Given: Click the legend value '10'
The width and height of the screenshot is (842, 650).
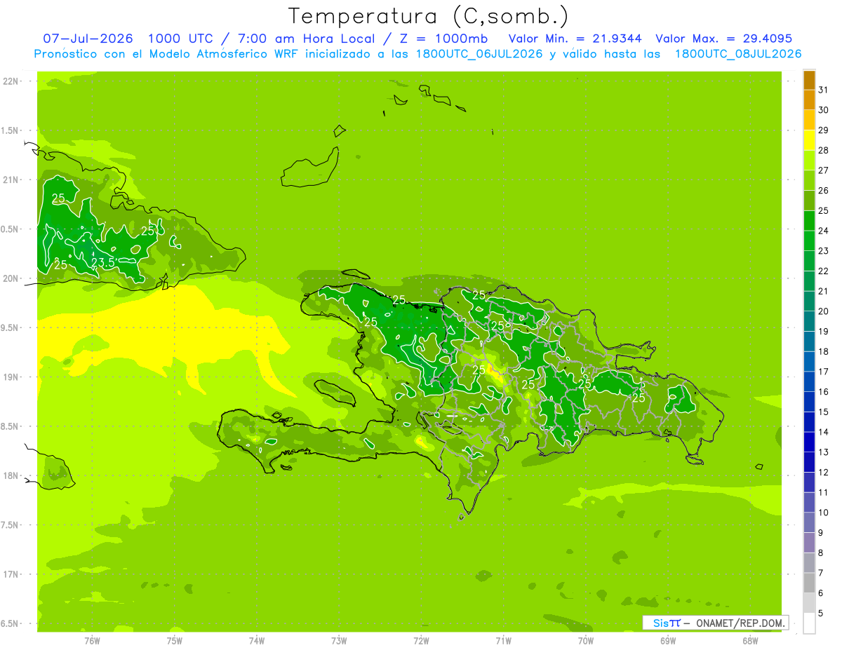Looking at the screenshot, I should tap(824, 513).
